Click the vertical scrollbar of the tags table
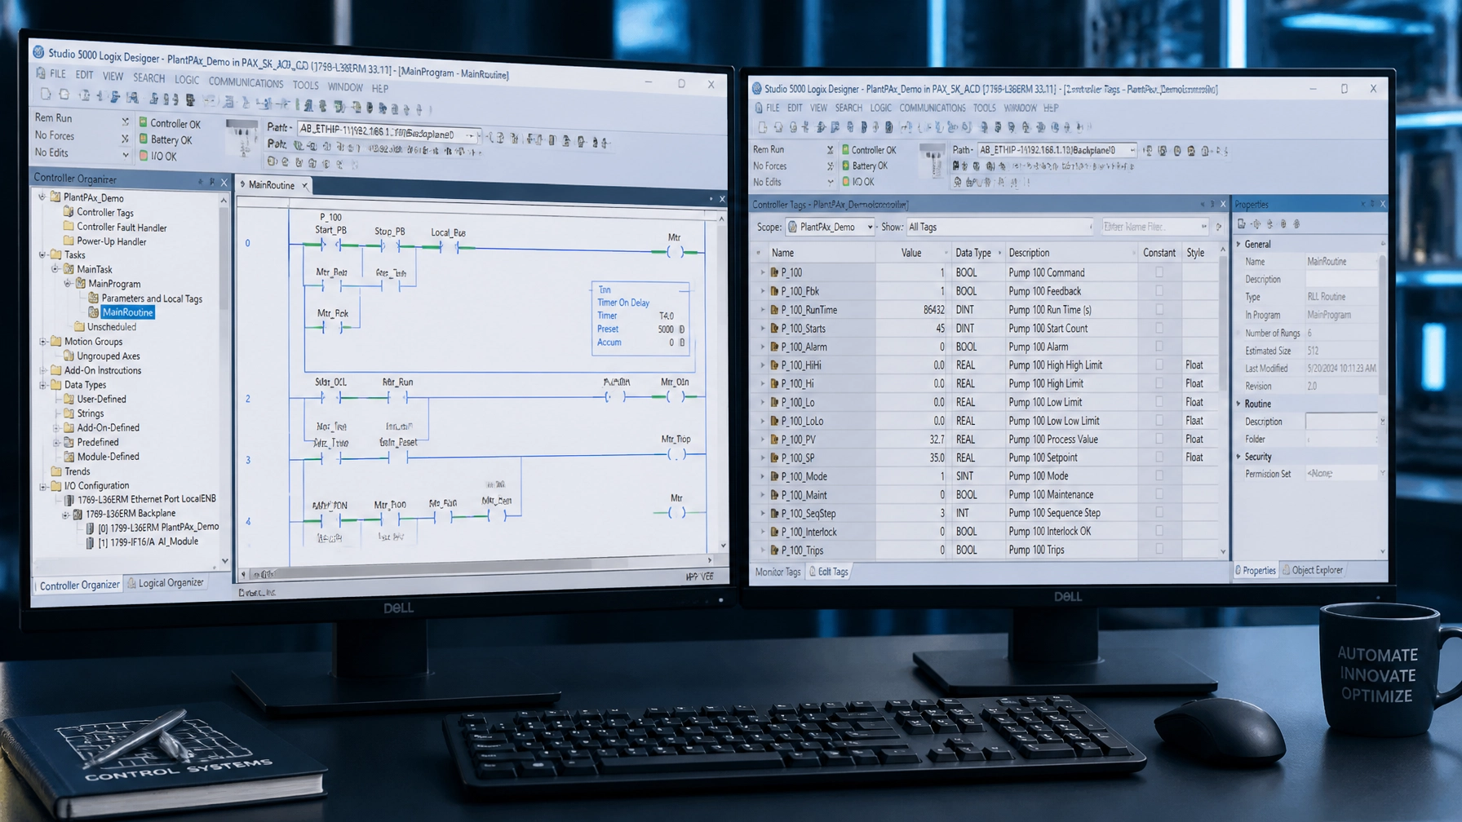1462x822 pixels. [x=1222, y=400]
